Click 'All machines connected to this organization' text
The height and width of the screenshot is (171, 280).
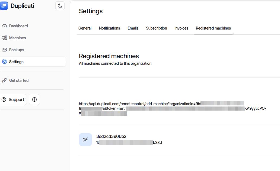(x=115, y=63)
